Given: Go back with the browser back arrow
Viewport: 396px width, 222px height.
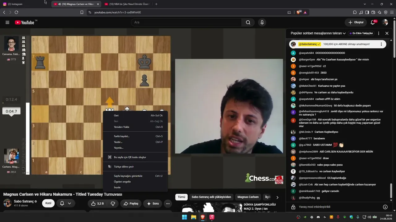Looking at the screenshot, I should [4, 12].
